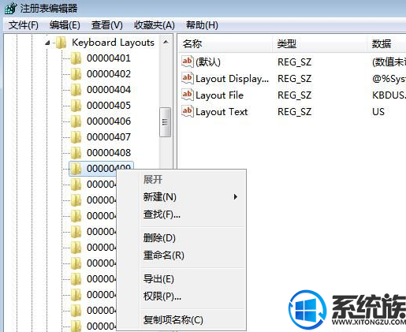Select the Layout File string value icon

click(x=188, y=95)
